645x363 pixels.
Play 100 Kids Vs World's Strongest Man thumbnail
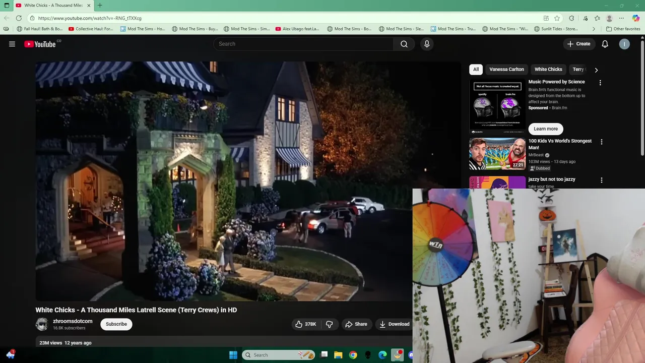[497, 154]
